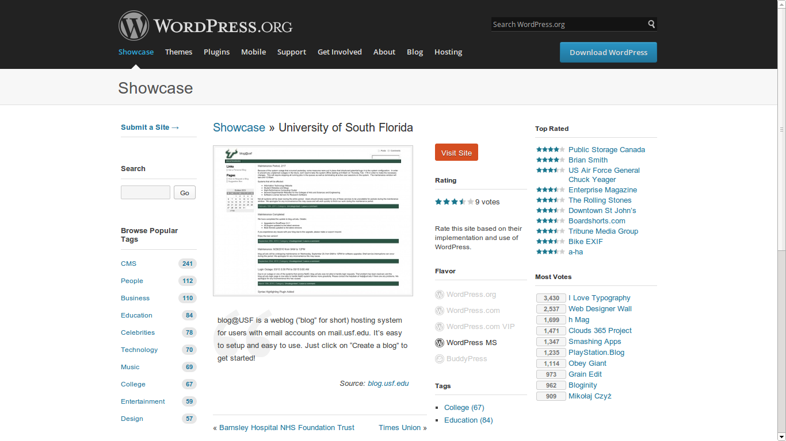Image resolution: width=786 pixels, height=441 pixels.
Task: Open the blog.usf.edu source link
Action: pyautogui.click(x=388, y=384)
